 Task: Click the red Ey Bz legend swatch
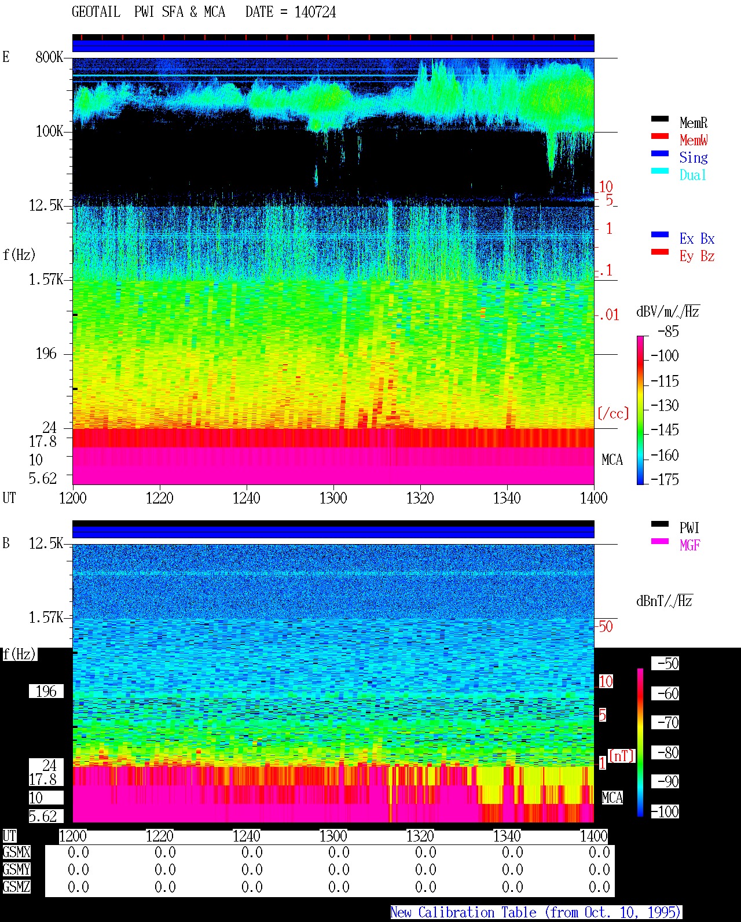(659, 252)
